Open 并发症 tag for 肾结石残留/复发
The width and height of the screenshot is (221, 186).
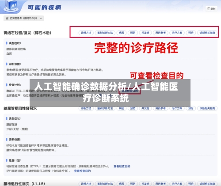[145, 33]
